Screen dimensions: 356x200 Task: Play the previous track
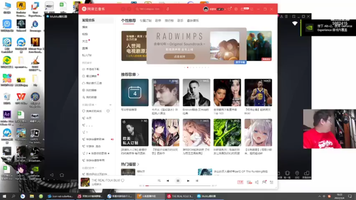click(168, 181)
